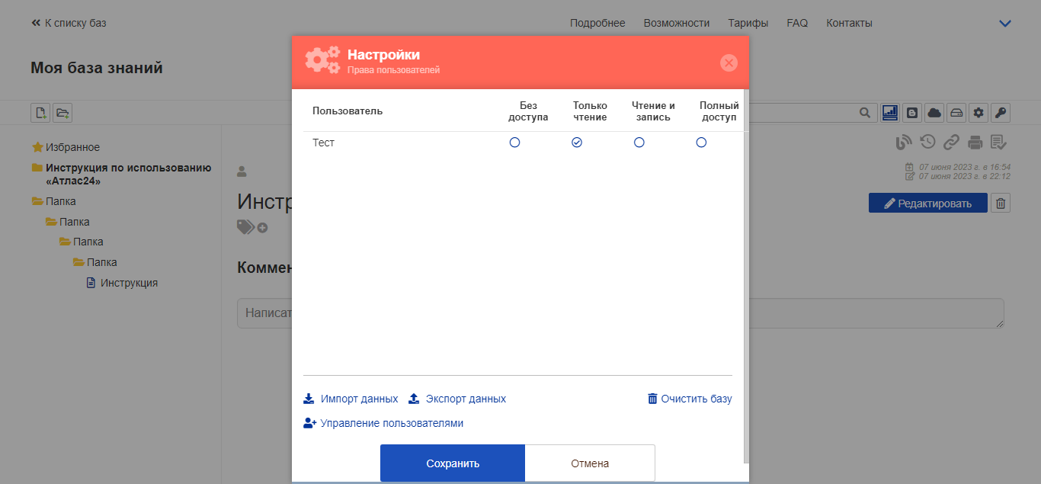This screenshot has height=484, width=1041.
Task: Open the 'Возможности' menu item
Action: tap(676, 23)
